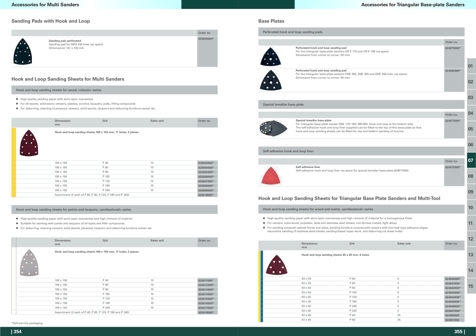This screenshot has height=336, width=476.
Task: Click the wood »classic« series section bar
Action: coord(114,90)
